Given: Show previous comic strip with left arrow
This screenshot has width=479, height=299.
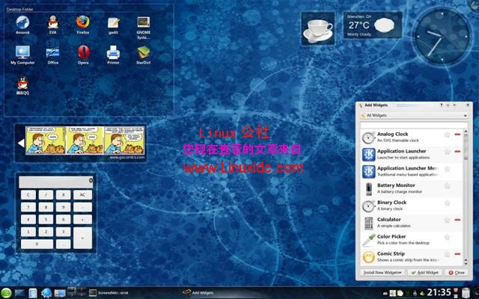Looking at the screenshot, I should [x=21, y=143].
